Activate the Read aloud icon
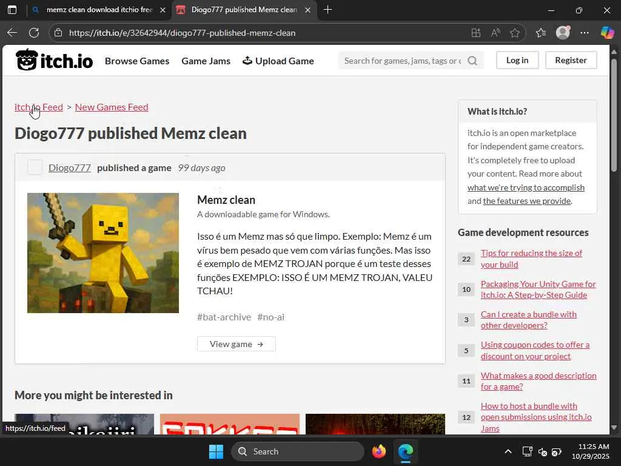This screenshot has height=466, width=621. (495, 33)
